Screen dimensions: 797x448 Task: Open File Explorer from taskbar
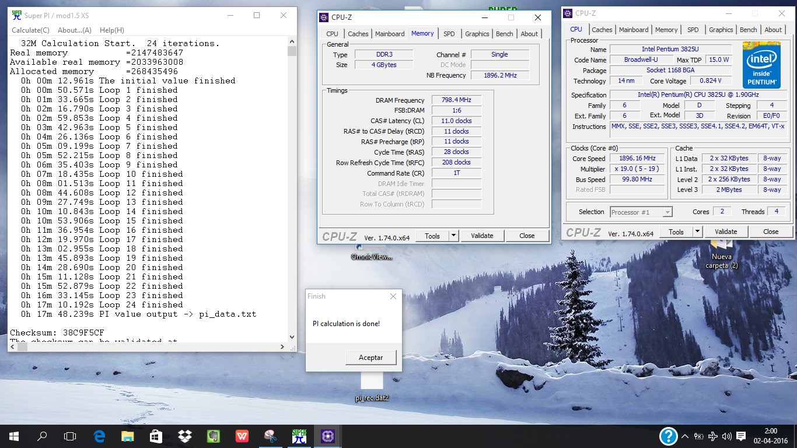(x=127, y=436)
